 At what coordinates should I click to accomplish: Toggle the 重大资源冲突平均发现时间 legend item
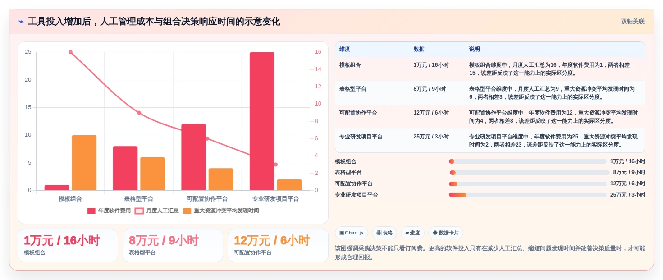tap(221, 211)
